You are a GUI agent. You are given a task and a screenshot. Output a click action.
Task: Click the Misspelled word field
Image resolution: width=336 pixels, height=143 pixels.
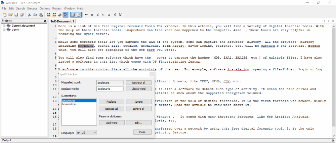pos(110,83)
